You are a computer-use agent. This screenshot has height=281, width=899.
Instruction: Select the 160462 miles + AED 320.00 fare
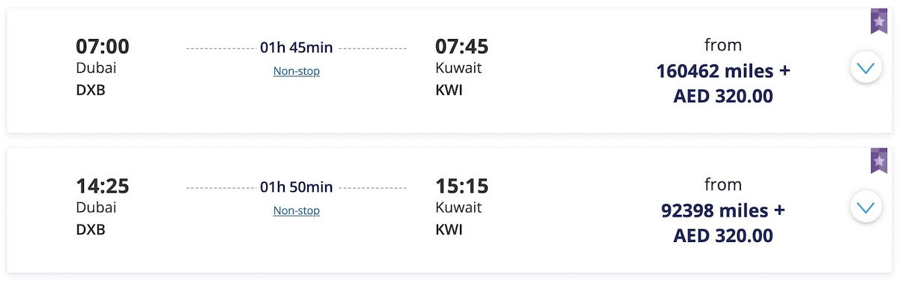[723, 84]
